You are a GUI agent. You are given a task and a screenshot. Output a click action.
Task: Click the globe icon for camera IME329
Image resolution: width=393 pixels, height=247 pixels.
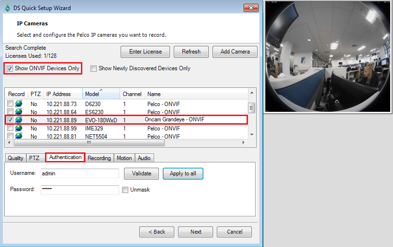click(x=19, y=128)
